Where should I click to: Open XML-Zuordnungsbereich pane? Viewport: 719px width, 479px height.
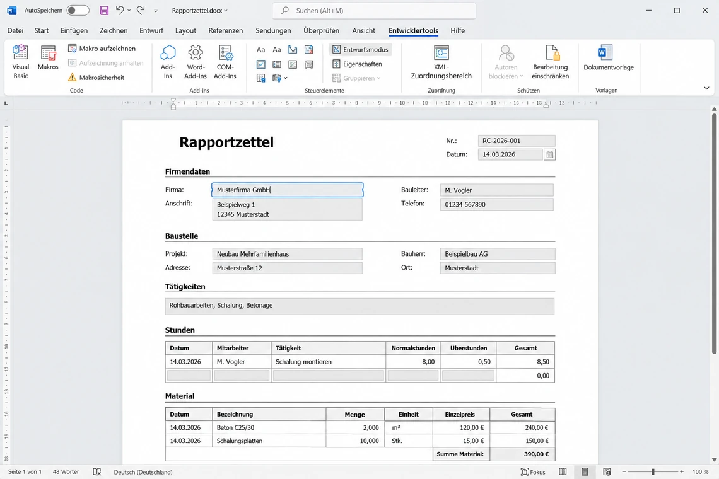441,62
